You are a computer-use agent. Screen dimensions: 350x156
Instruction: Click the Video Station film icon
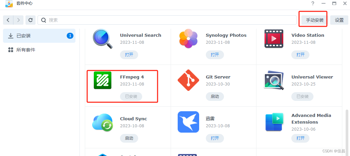[274, 38]
